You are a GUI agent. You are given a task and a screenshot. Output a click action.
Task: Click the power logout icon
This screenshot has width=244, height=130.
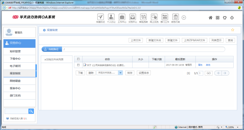232,18
